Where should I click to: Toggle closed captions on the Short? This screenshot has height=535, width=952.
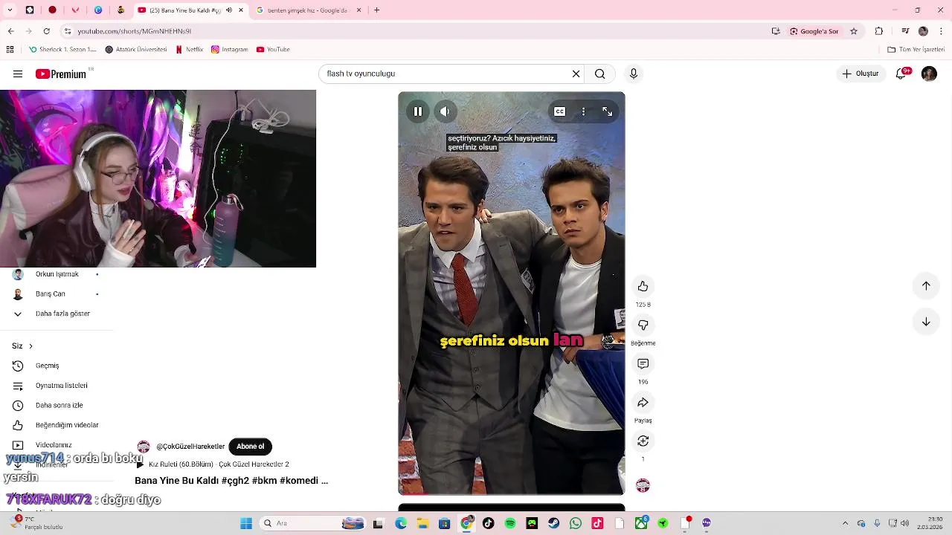tap(559, 111)
